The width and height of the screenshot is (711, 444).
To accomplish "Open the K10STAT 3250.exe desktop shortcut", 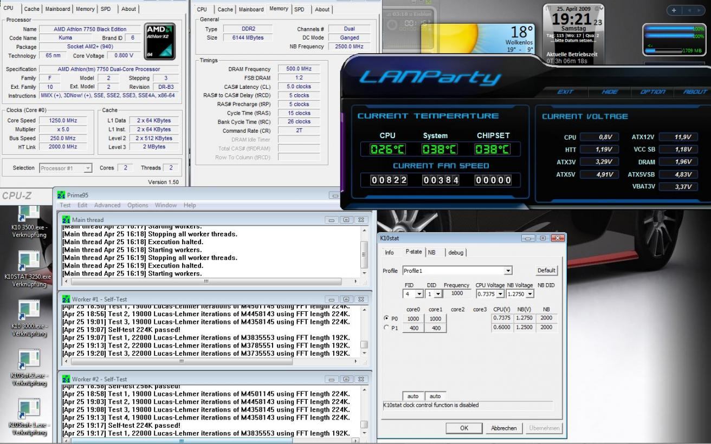I will (28, 269).
